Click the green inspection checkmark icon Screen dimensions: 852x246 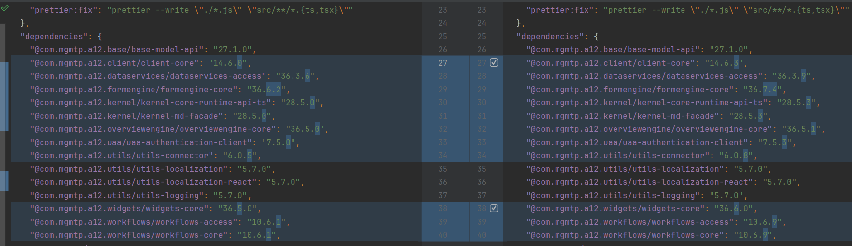pos(5,8)
